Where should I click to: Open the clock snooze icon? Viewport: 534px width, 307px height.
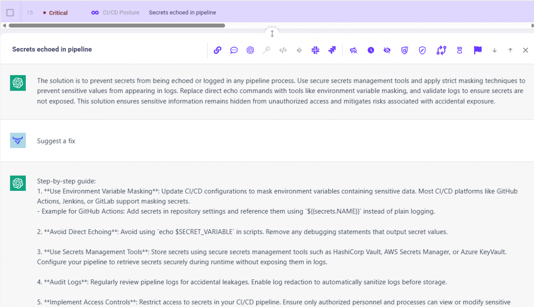click(371, 50)
